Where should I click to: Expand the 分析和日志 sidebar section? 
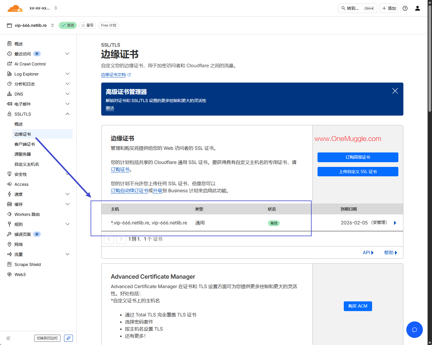(x=67, y=84)
